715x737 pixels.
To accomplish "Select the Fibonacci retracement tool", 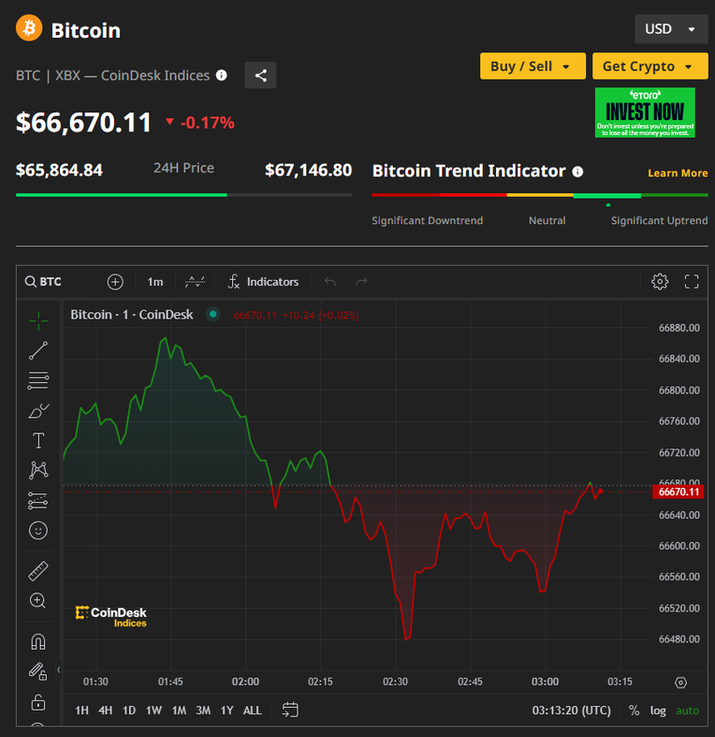I will click(38, 381).
